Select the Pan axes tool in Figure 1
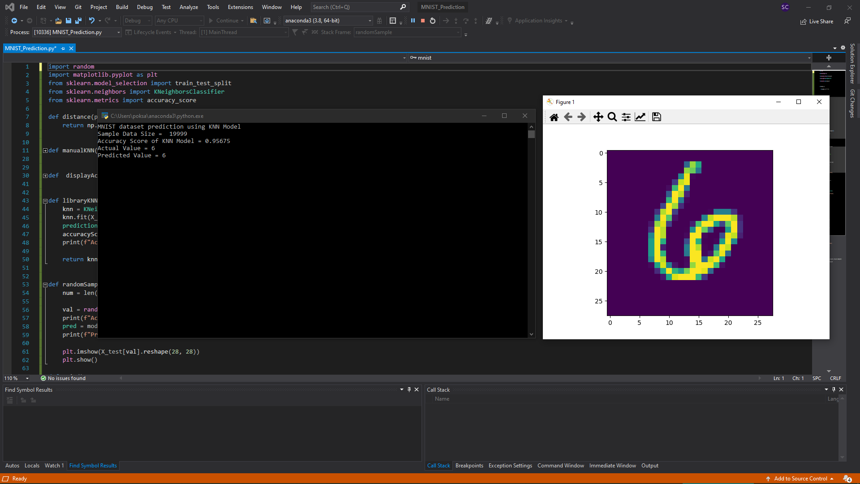 [x=598, y=117]
